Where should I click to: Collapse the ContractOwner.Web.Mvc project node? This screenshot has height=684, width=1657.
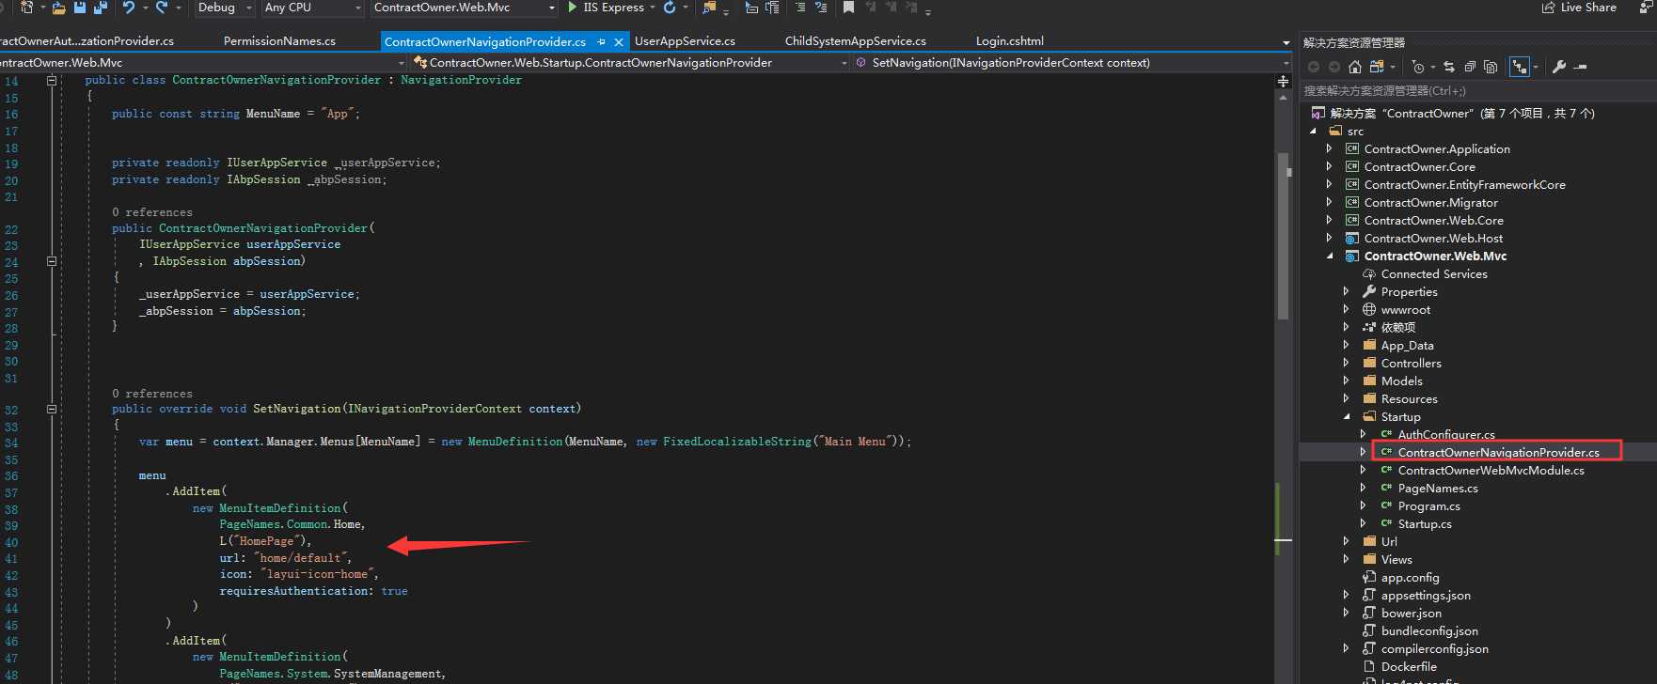(x=1329, y=256)
